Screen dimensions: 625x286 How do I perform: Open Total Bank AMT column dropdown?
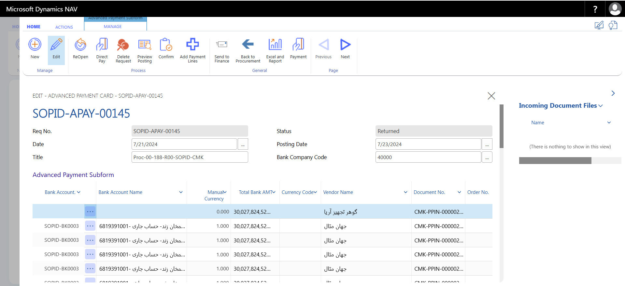tap(274, 192)
